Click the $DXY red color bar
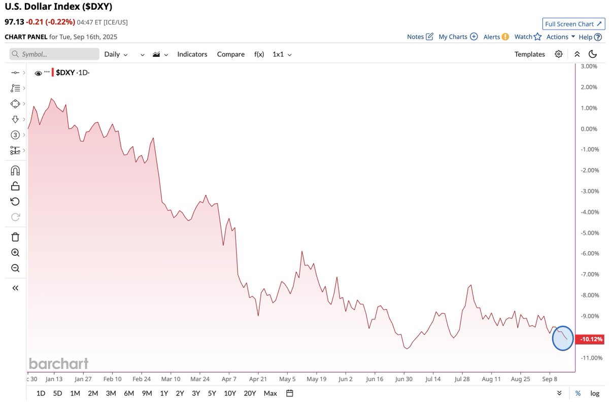This screenshot has width=609, height=403. (53, 73)
